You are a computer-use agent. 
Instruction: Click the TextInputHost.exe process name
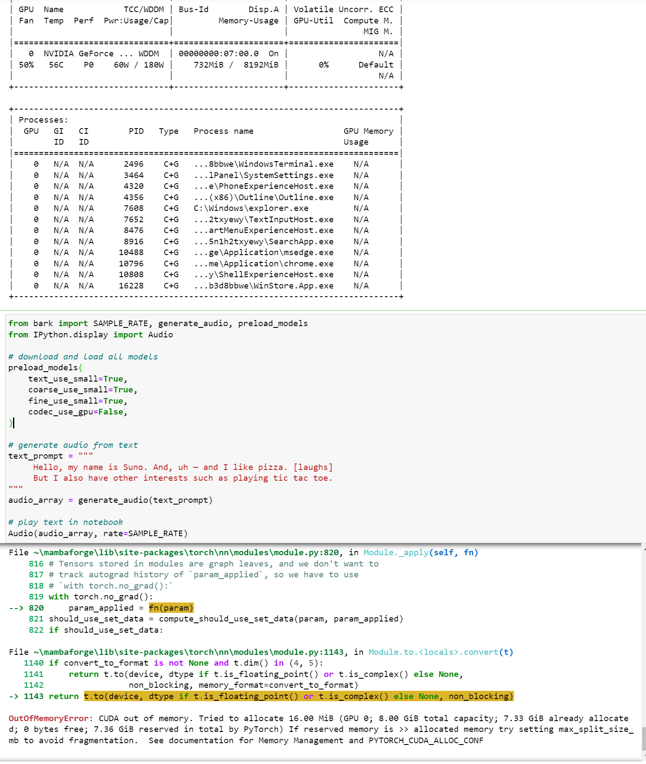[264, 220]
